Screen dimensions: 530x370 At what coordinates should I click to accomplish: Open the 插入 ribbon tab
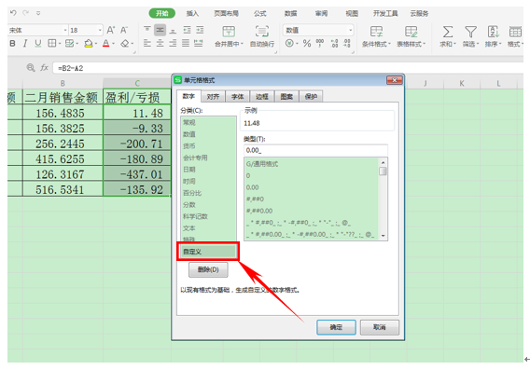click(x=192, y=13)
